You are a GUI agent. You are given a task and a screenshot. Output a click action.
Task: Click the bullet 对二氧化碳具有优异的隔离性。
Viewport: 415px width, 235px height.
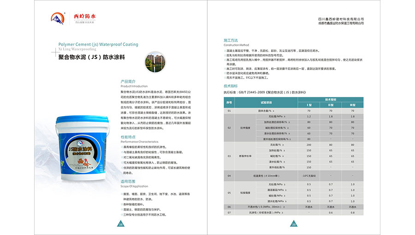142,157
